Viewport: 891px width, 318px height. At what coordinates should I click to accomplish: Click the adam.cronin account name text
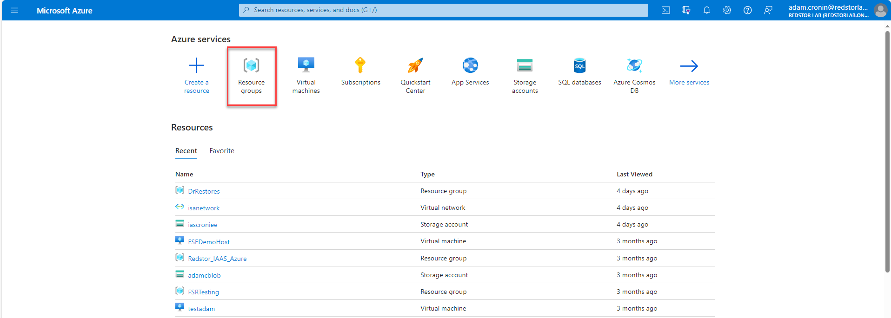tap(828, 7)
